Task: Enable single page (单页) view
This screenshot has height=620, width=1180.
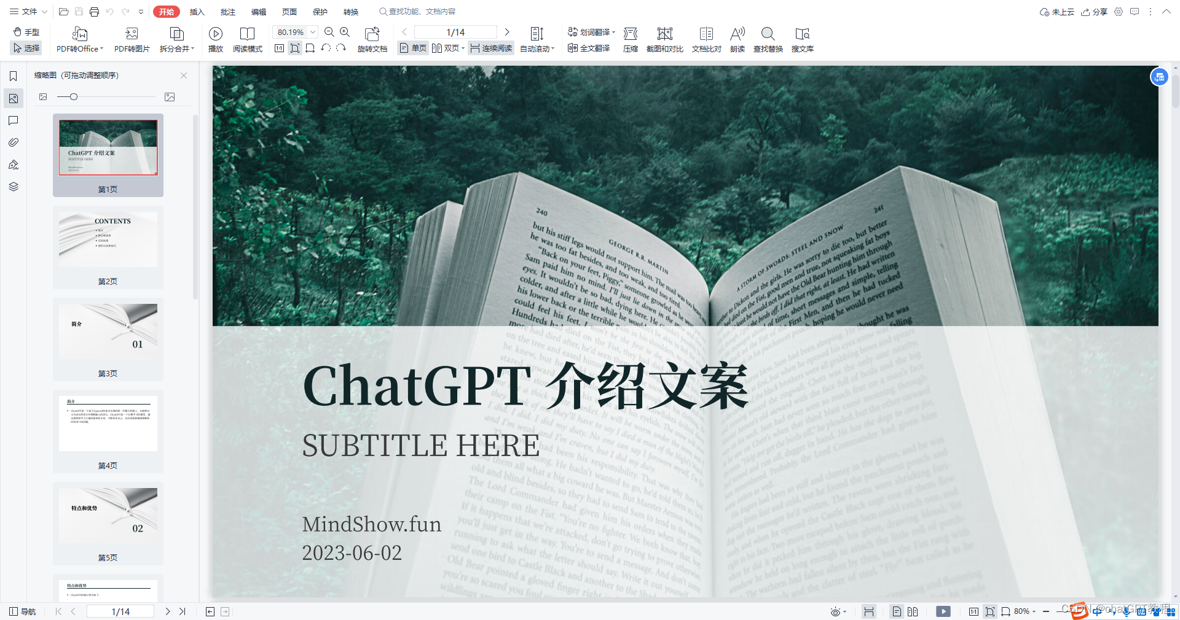Action: coord(413,48)
